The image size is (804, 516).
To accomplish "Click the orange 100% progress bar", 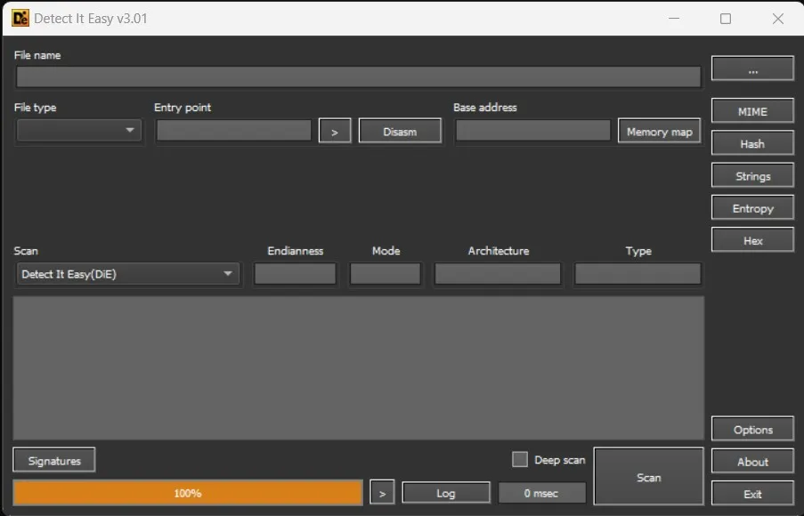I will 188,493.
